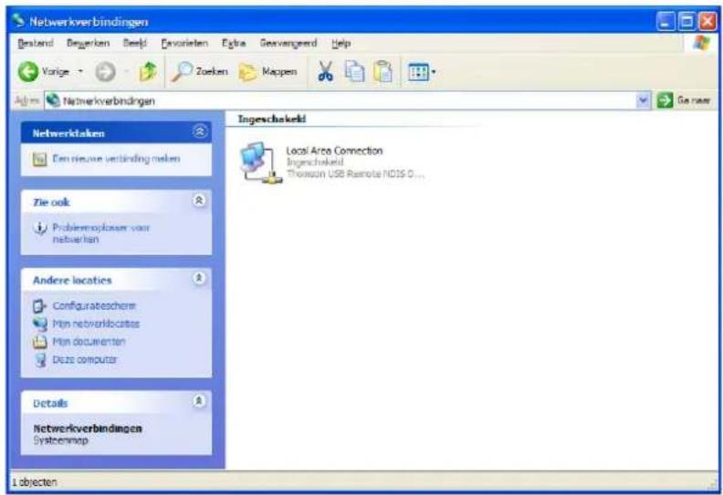The width and height of the screenshot is (723, 495).
Task: Collapse the Andere locaties panel
Action: point(199,278)
